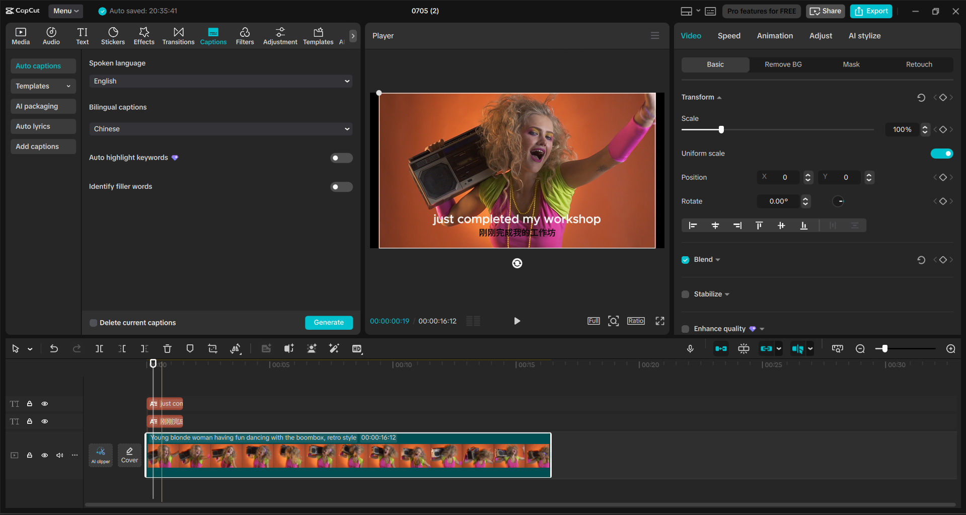This screenshot has width=966, height=515.
Task: Check Delete current captions checkbox
Action: 93,323
